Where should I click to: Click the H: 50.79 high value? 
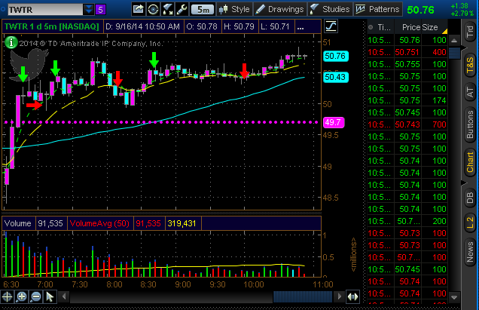tap(239, 26)
